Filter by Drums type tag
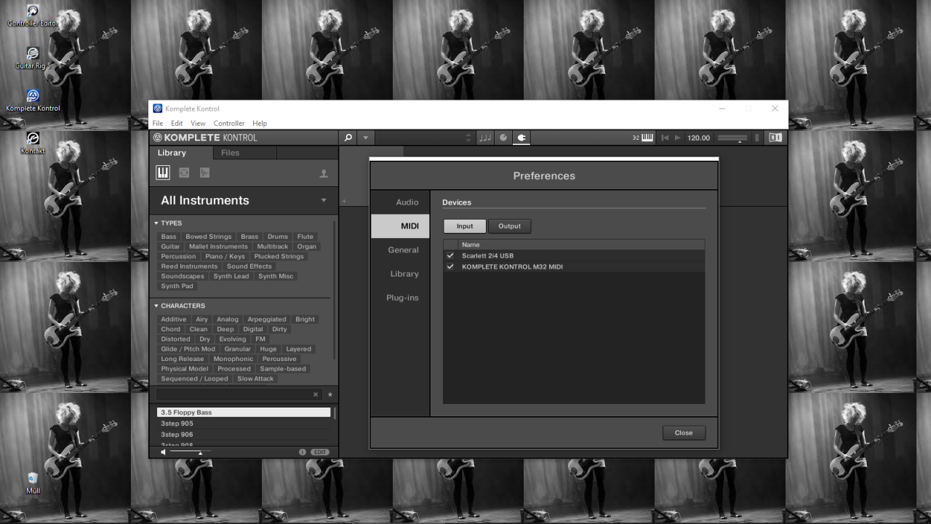 (x=278, y=237)
